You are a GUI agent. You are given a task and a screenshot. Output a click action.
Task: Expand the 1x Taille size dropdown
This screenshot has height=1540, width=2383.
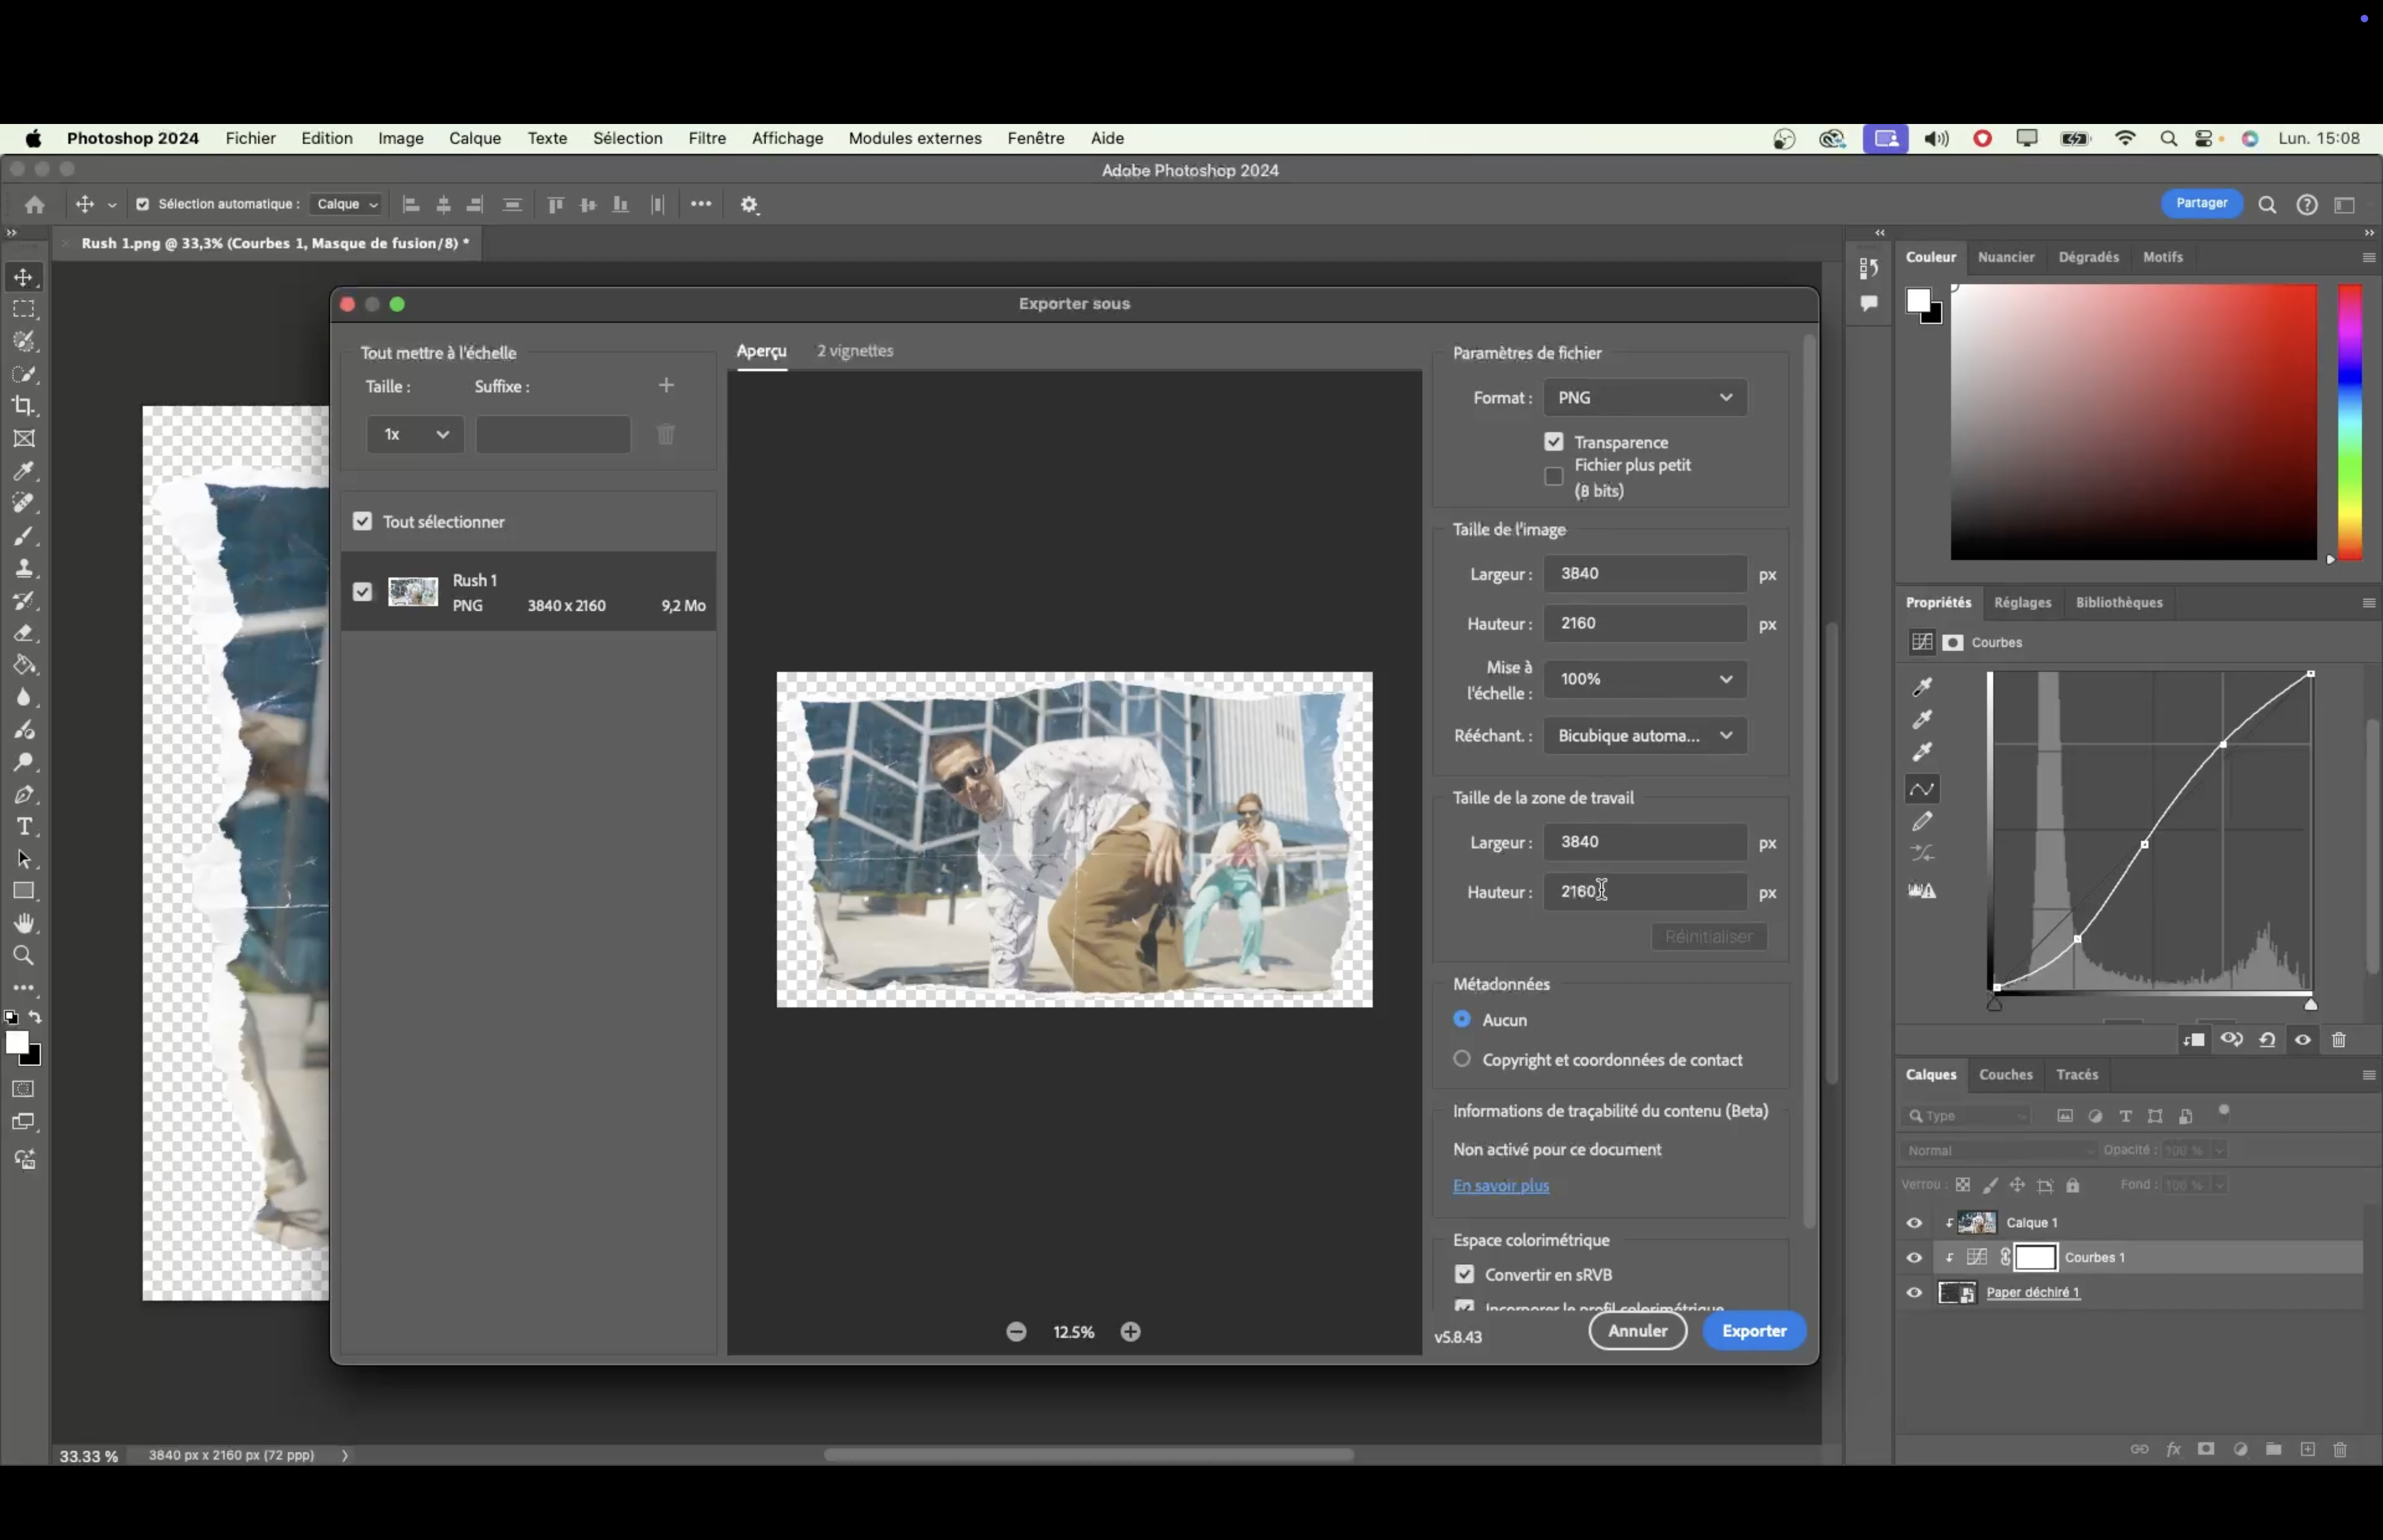tap(415, 434)
